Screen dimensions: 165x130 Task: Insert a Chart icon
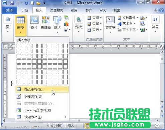[x=66, y=24]
